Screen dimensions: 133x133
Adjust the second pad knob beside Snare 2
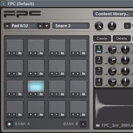tap(112, 26)
